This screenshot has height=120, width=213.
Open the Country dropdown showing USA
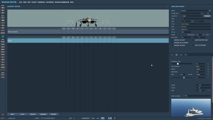point(192,16)
